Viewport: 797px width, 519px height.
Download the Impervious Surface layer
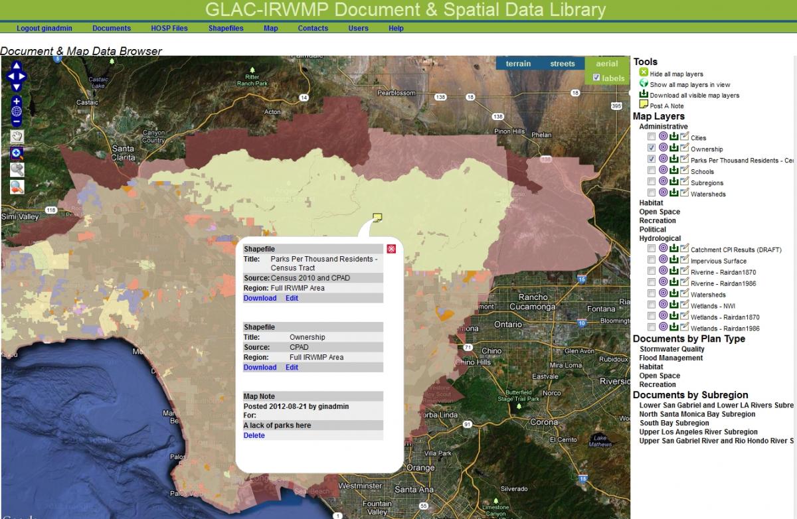pyautogui.click(x=673, y=260)
